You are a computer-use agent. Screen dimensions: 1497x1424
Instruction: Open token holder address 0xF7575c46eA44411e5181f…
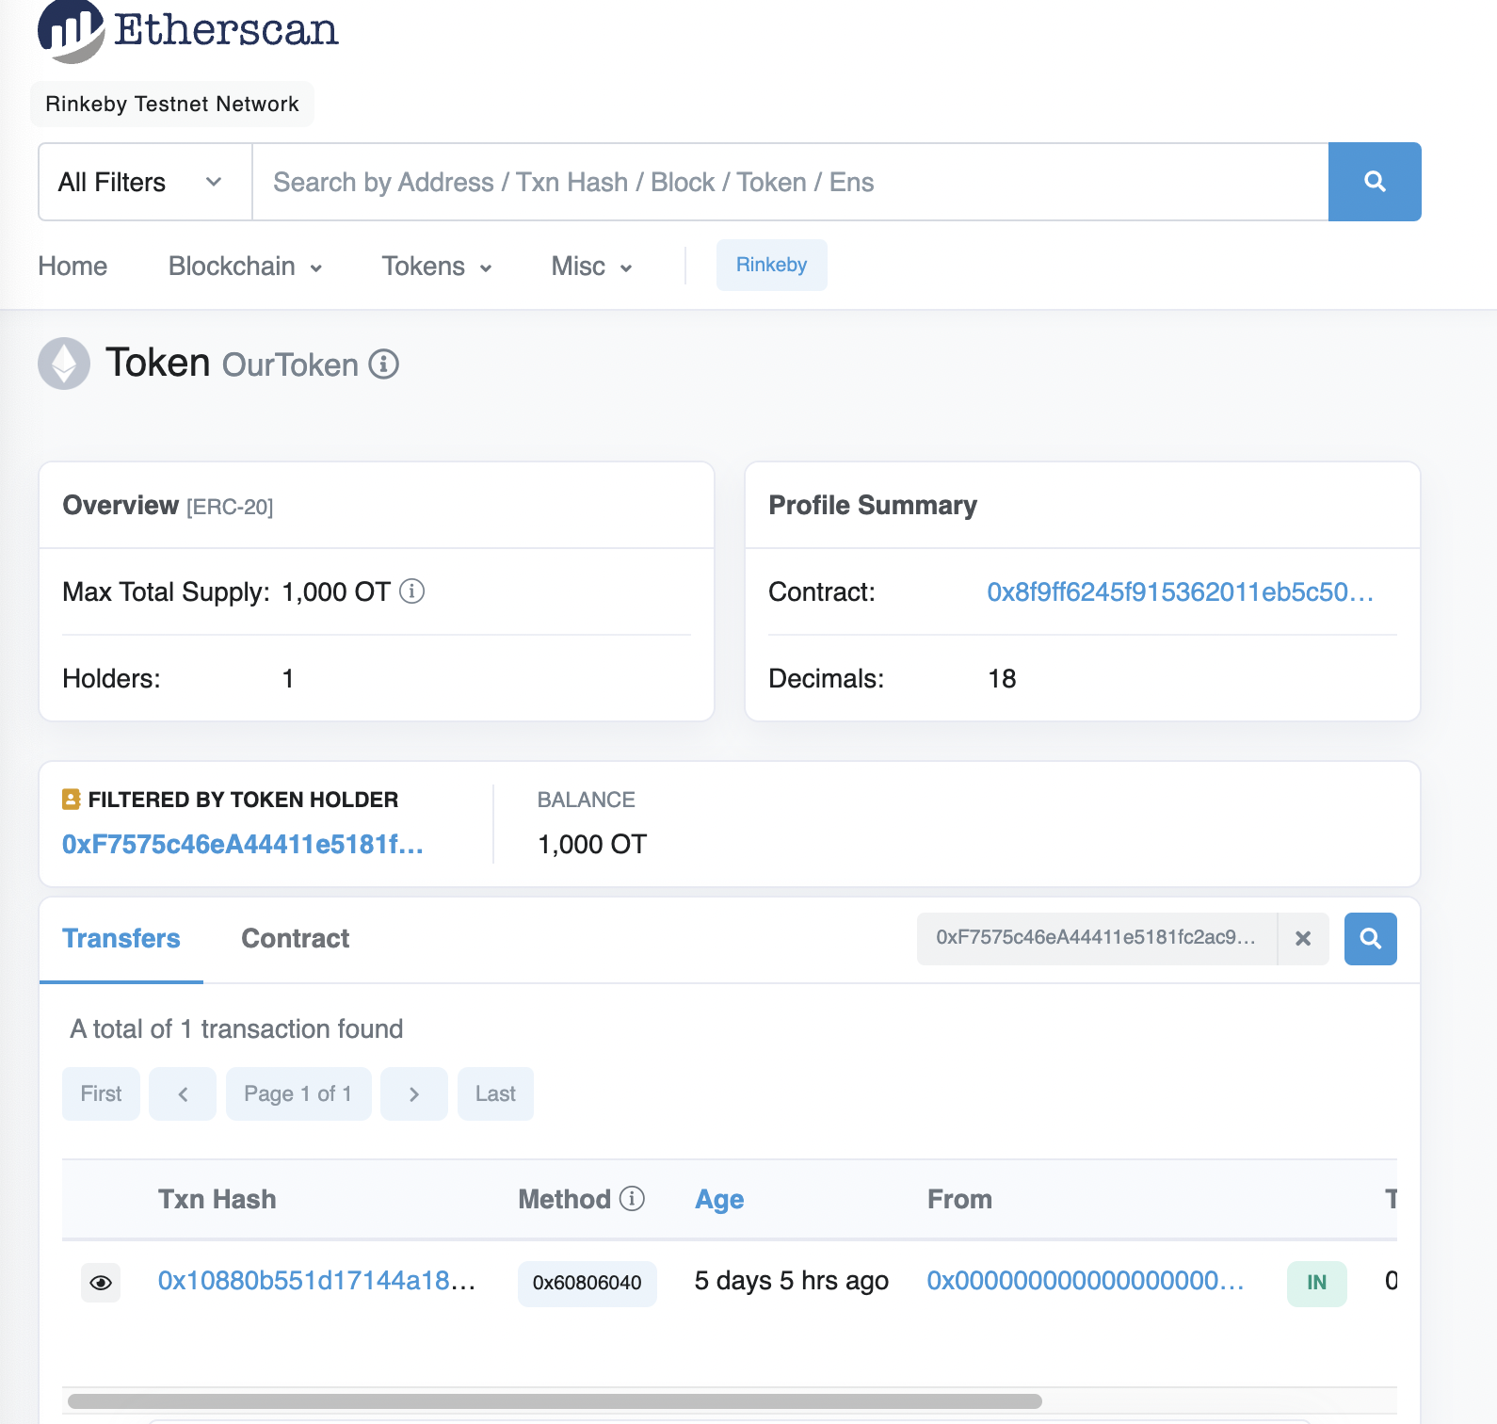click(243, 844)
